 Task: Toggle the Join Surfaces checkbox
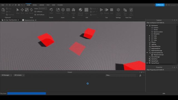[x=35, y=15]
